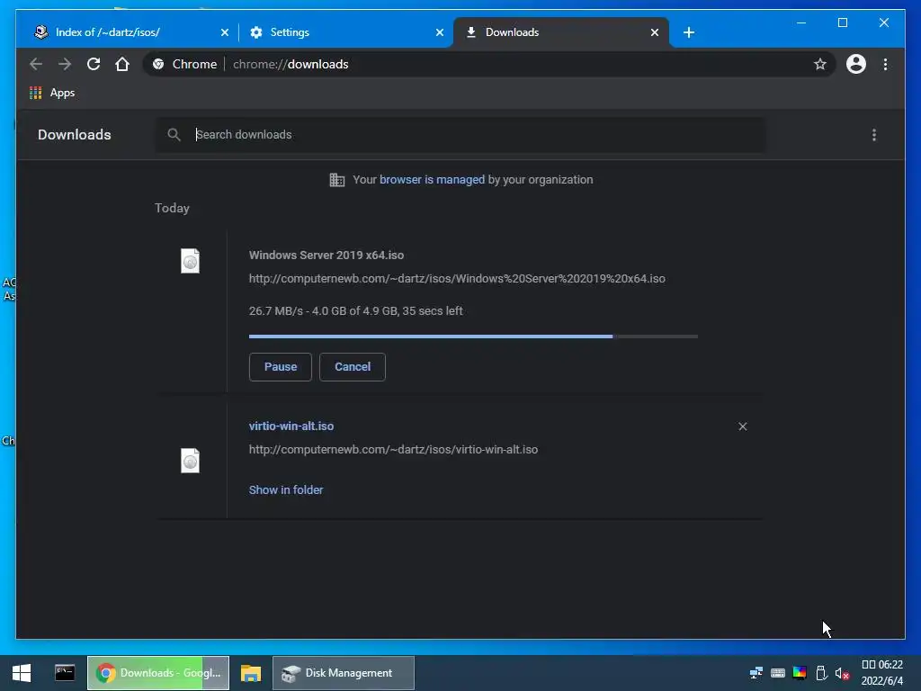Open a new tab with plus button
921x691 pixels.
pos(689,32)
